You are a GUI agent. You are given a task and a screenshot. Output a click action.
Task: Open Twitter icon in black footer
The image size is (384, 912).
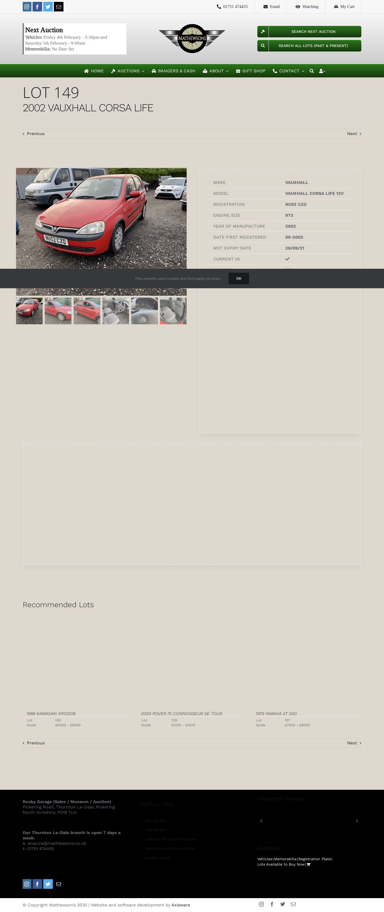click(x=48, y=884)
